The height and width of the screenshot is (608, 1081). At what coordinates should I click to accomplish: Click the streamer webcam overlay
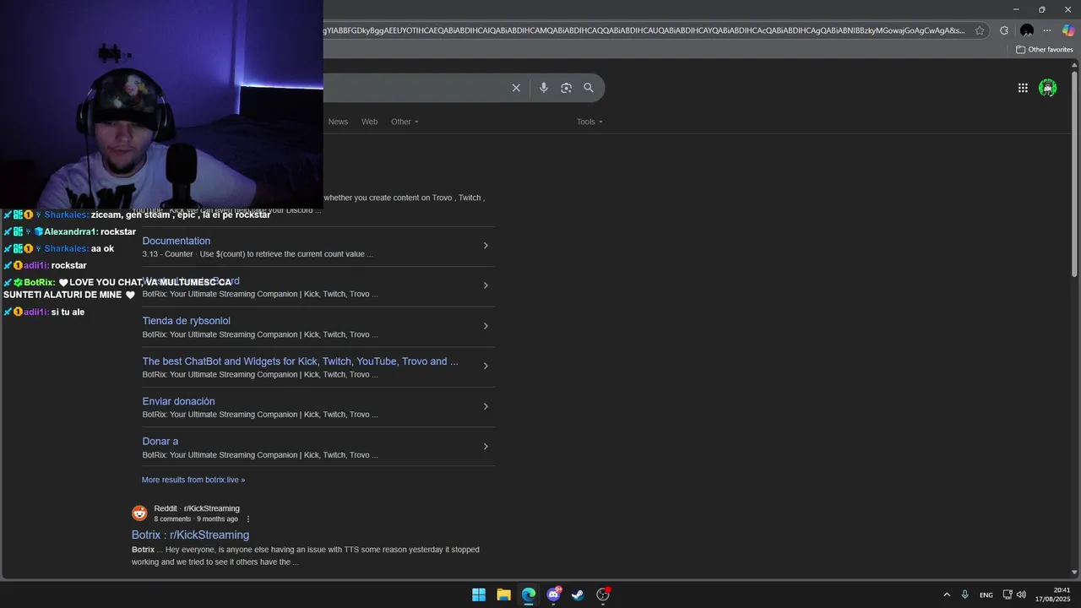click(161, 104)
